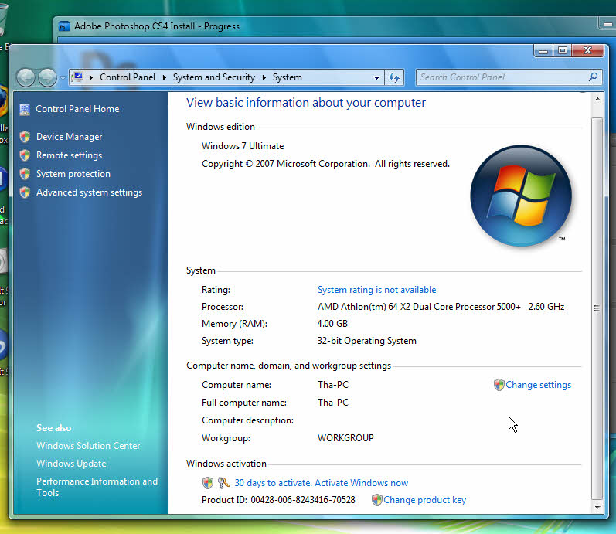Minimize the System window

coord(543,50)
